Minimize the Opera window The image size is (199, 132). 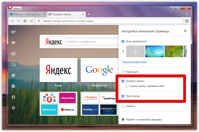pyautogui.click(x=173, y=8)
